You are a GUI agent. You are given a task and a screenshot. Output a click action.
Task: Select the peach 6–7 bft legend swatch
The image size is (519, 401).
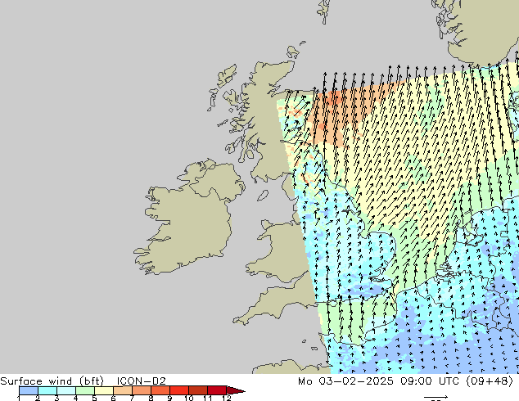click(x=123, y=390)
